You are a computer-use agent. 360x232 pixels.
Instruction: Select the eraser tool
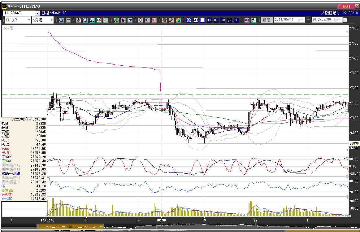(130, 20)
